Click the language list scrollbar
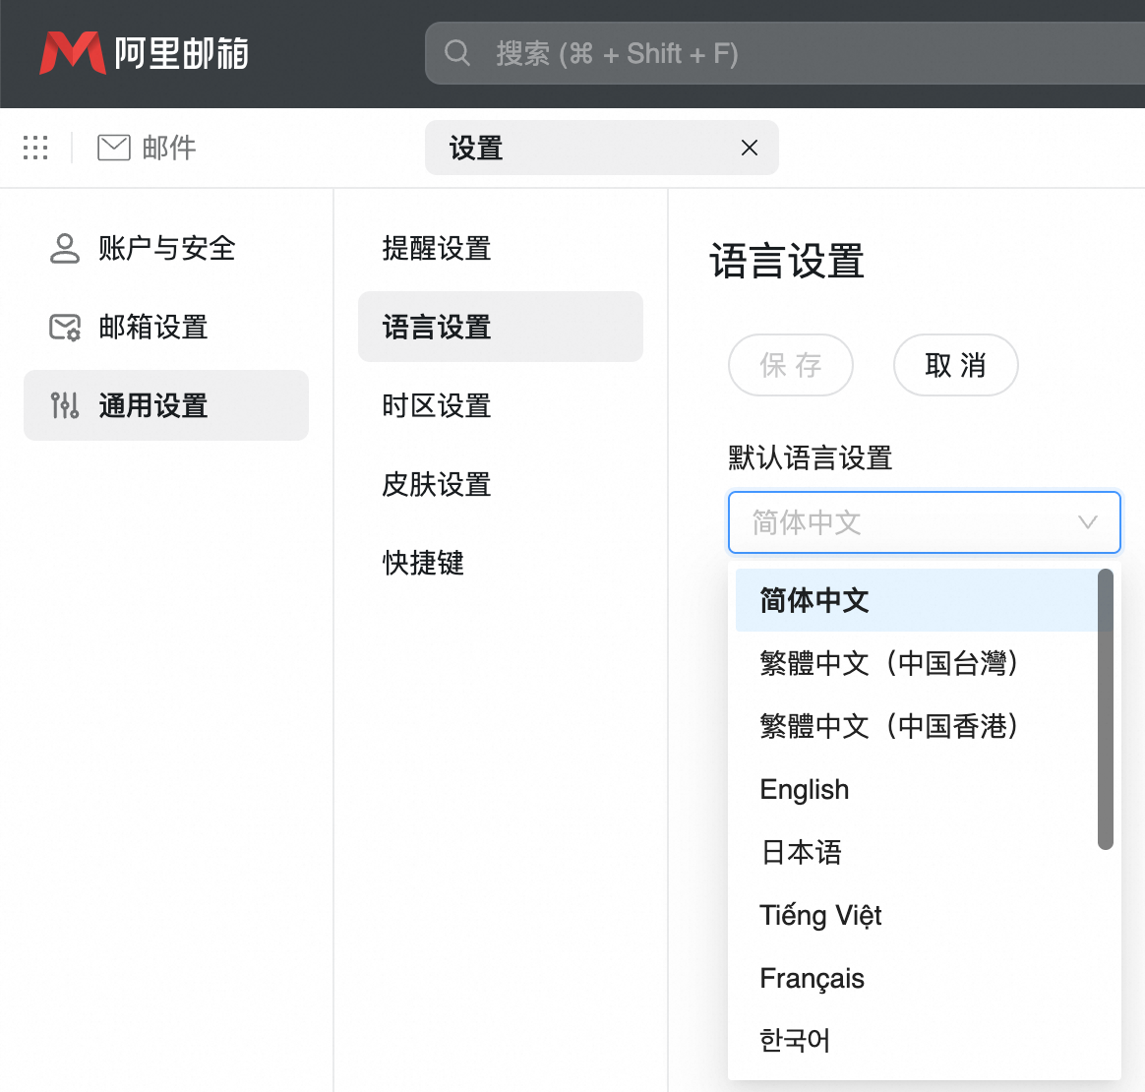The width and height of the screenshot is (1145, 1092). [1106, 709]
